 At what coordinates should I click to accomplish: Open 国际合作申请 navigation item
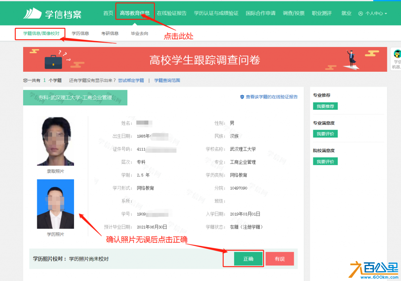click(x=260, y=13)
